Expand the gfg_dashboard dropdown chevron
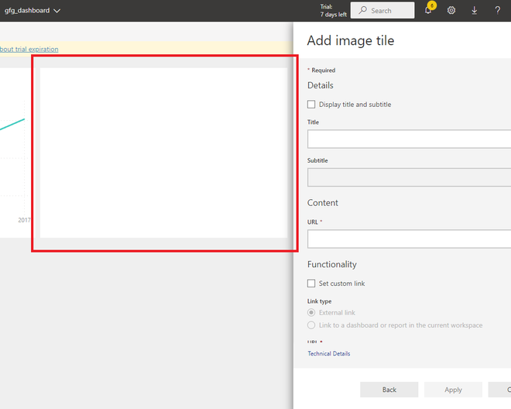The width and height of the screenshot is (511, 409). 57,11
